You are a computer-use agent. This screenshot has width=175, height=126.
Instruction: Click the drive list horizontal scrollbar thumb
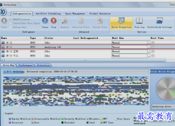pos(85,61)
